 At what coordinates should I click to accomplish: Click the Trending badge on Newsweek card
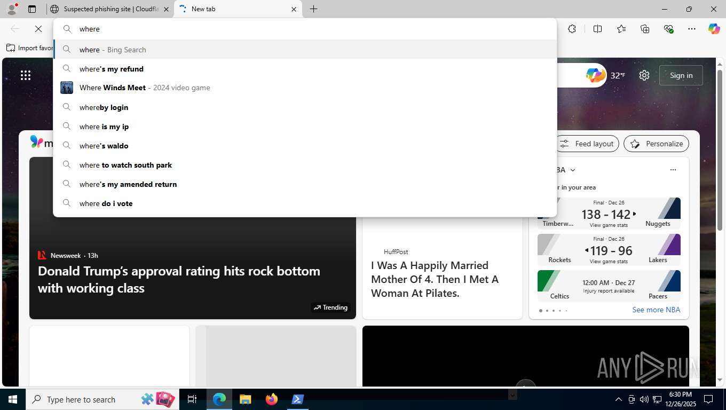tap(331, 307)
